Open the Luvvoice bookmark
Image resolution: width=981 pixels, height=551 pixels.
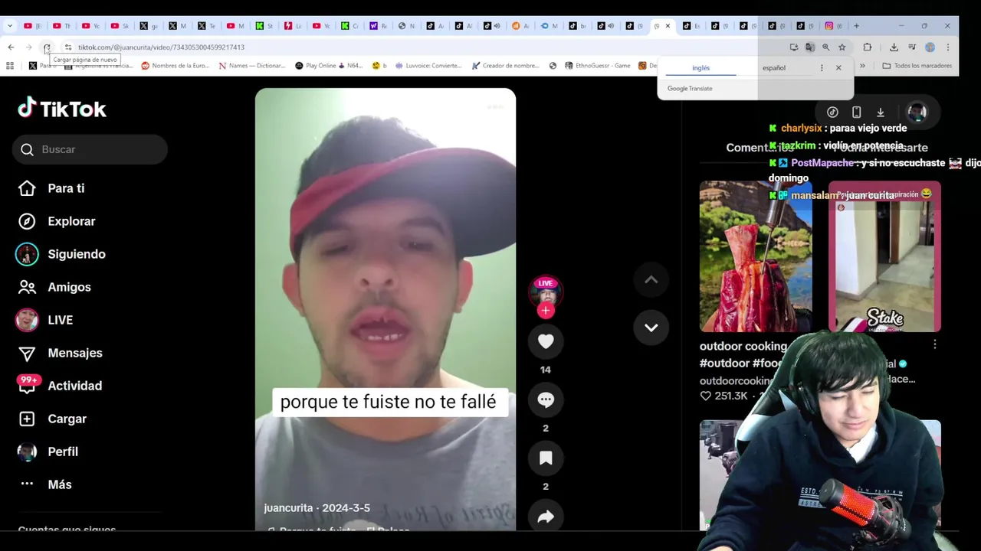(x=428, y=66)
